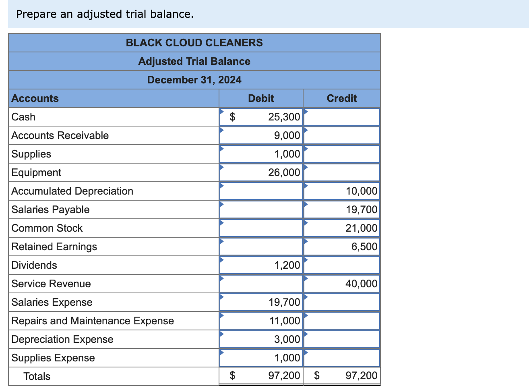The image size is (529, 390).
Task: Click the Totals debit value 97,200
Action: [x=284, y=376]
